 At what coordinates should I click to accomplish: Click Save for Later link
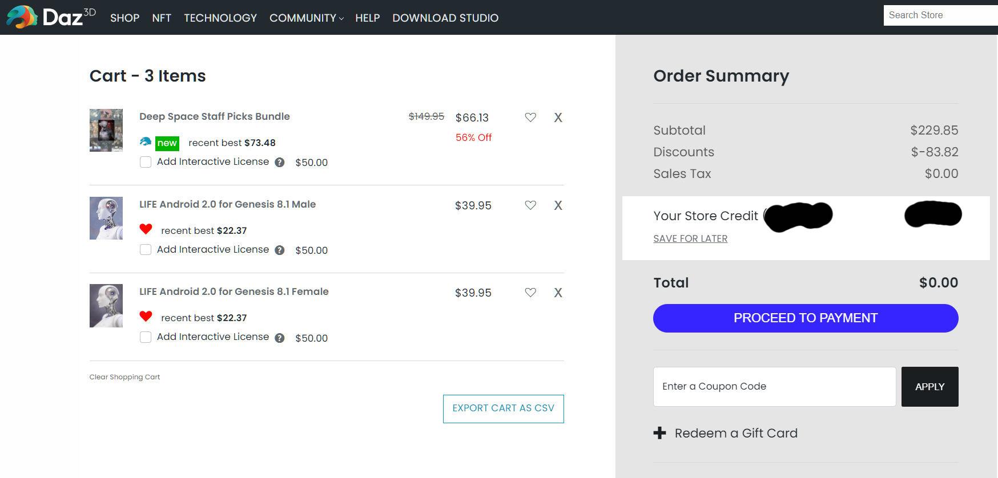[x=690, y=238]
